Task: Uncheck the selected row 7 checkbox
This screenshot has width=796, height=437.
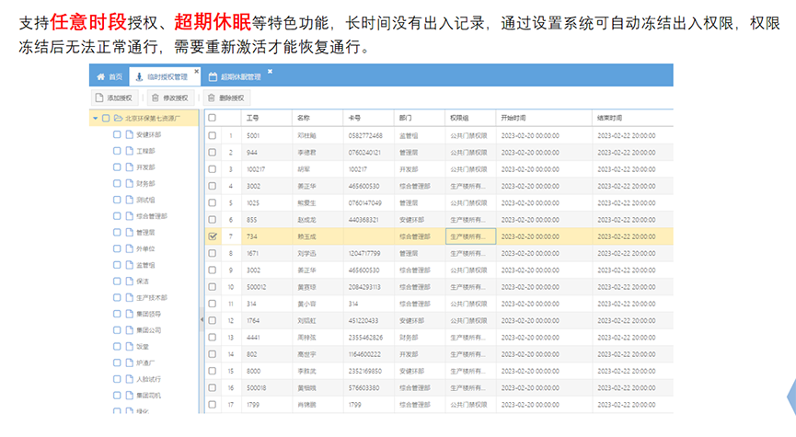Action: click(213, 236)
